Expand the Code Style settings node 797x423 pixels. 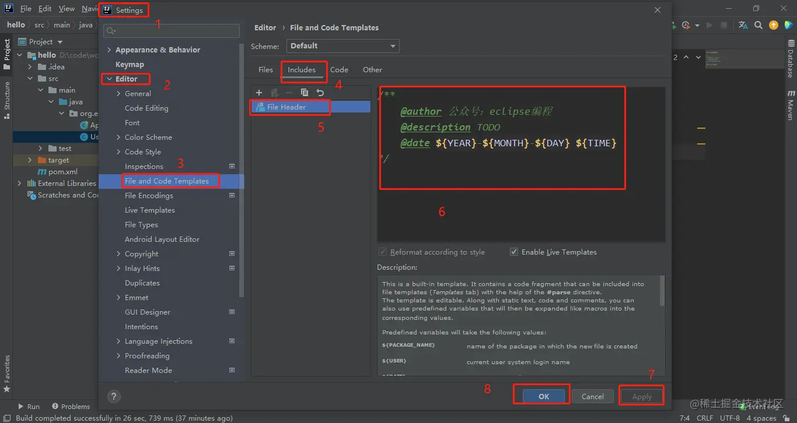pos(118,151)
